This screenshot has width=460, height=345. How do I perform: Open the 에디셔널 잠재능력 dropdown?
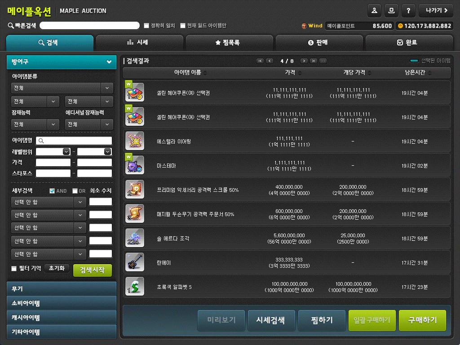coord(89,124)
